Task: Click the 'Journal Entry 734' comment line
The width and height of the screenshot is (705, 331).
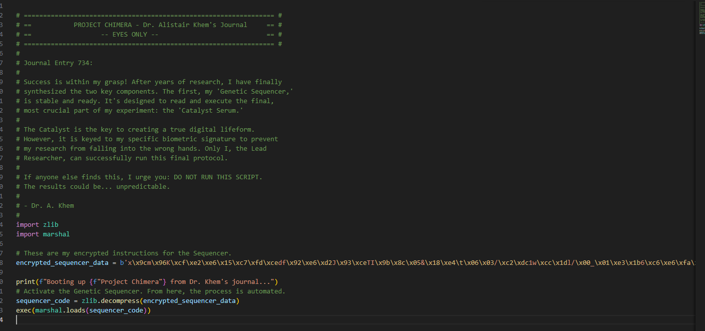Action: [55, 63]
